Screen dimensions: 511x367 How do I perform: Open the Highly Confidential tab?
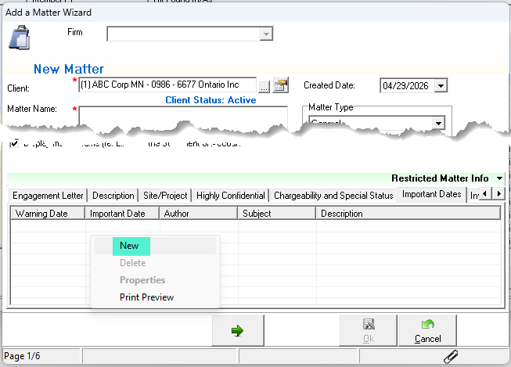(x=230, y=196)
